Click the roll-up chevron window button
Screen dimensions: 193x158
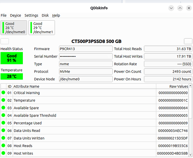tap(180, 8)
